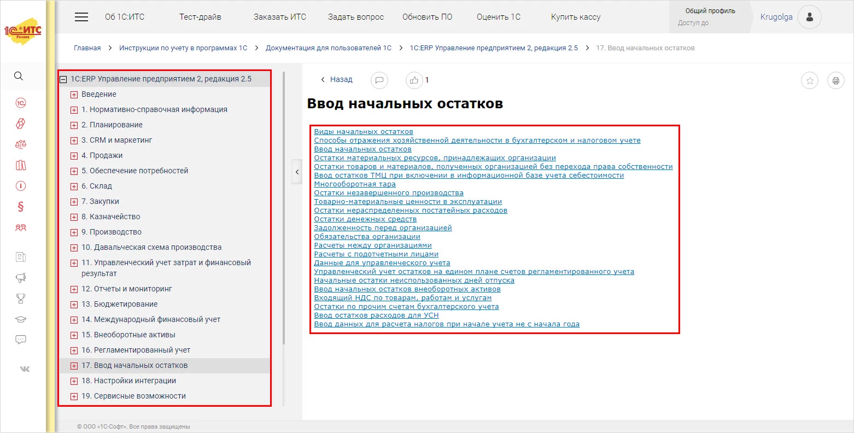Open the Виды начальных остатков link
Image resolution: width=854 pixels, height=433 pixels.
pyautogui.click(x=364, y=132)
